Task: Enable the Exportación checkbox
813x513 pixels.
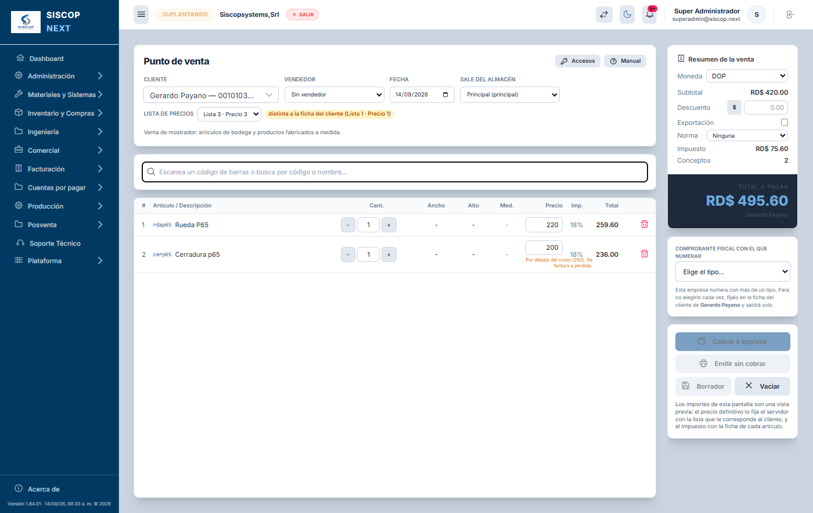Action: [x=785, y=122]
